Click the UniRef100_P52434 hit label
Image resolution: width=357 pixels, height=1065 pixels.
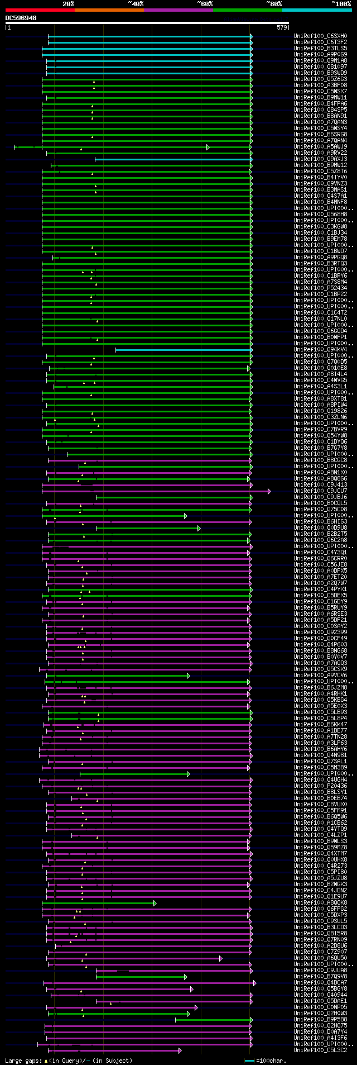coord(320,288)
